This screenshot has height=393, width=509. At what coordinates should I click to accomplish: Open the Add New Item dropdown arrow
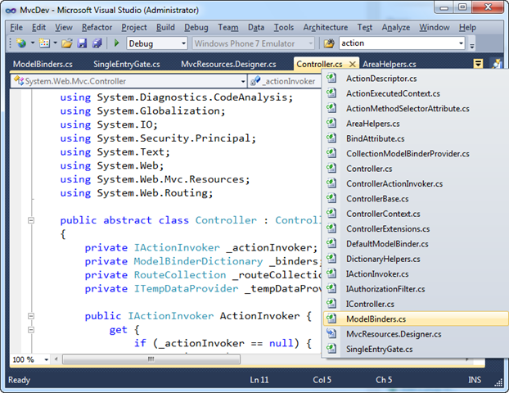coord(55,43)
